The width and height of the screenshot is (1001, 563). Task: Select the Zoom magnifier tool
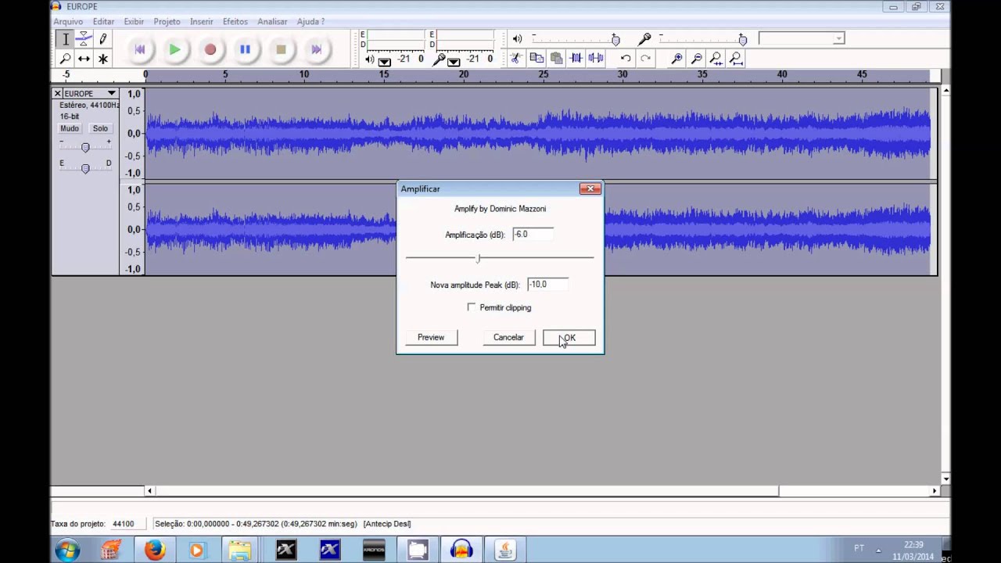coord(65,59)
